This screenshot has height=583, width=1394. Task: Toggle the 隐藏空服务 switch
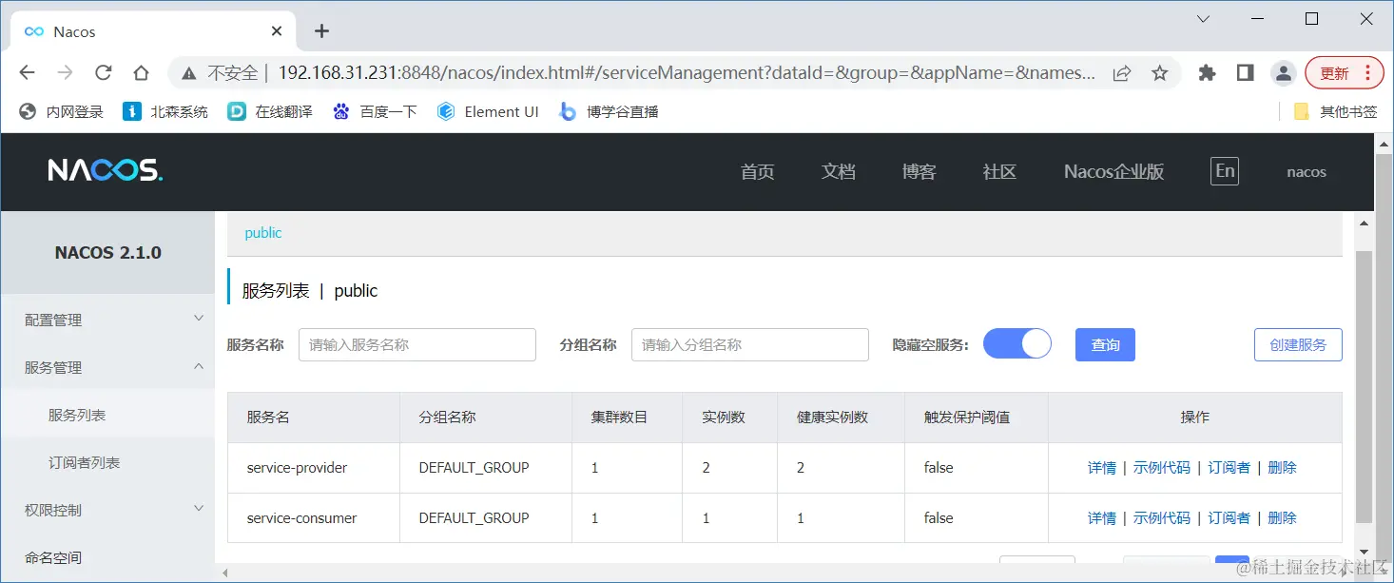[1016, 344]
